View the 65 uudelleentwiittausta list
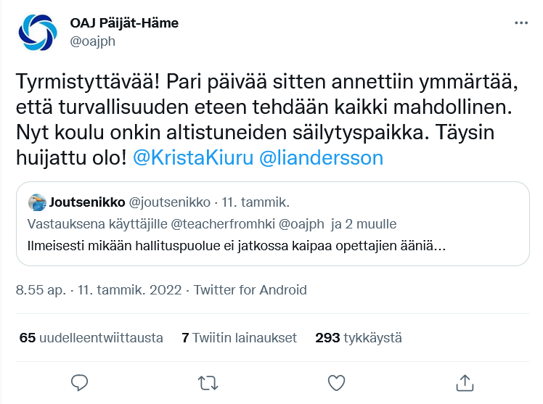Image resolution: width=543 pixels, height=404 pixels. pos(91,338)
